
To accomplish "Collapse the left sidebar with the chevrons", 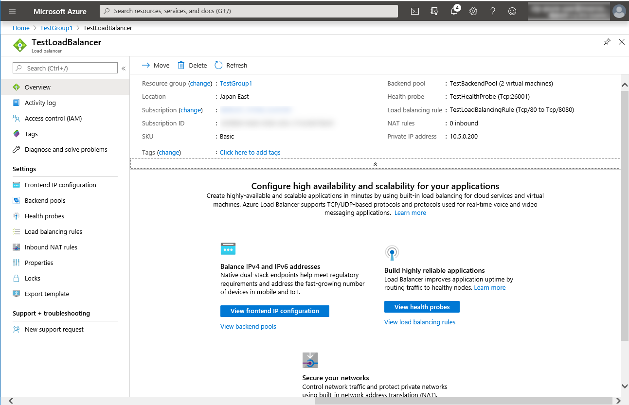I will pyautogui.click(x=123, y=68).
